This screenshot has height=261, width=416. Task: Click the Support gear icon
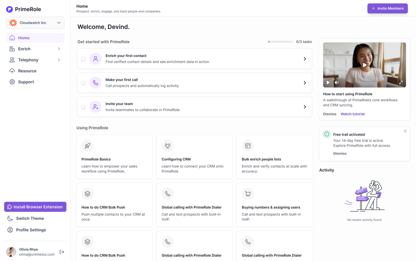[x=12, y=82]
